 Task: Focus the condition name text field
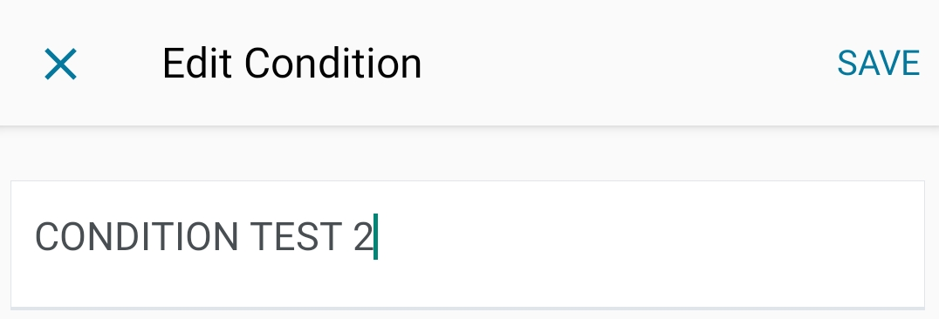[x=468, y=245]
